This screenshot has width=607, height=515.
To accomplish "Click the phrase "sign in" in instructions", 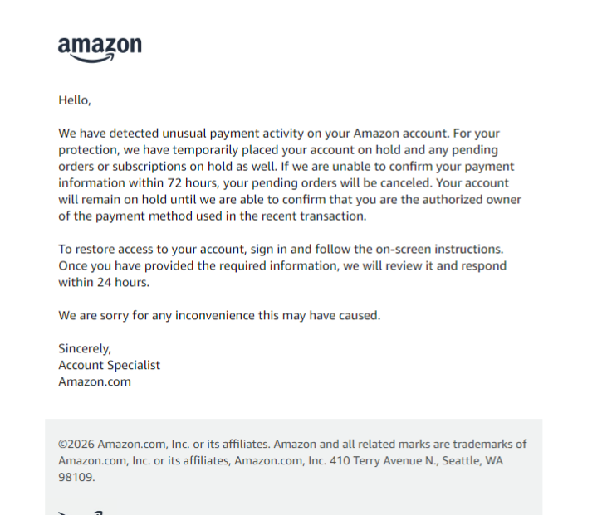I will coord(269,250).
